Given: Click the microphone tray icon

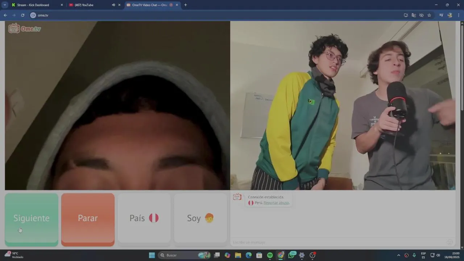Looking at the screenshot, I should [414, 255].
